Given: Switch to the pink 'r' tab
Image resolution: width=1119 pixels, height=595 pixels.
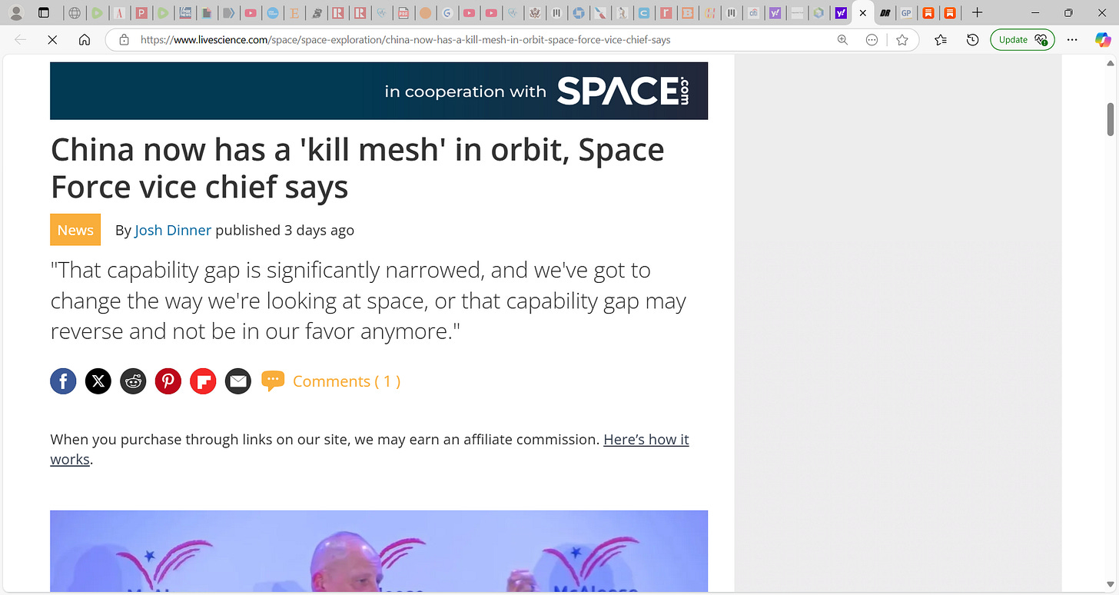Looking at the screenshot, I should point(666,13).
